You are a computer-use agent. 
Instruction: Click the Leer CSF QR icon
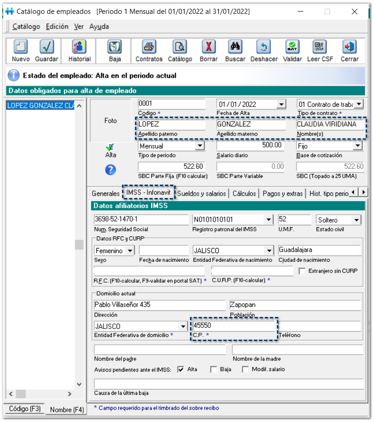click(x=320, y=47)
